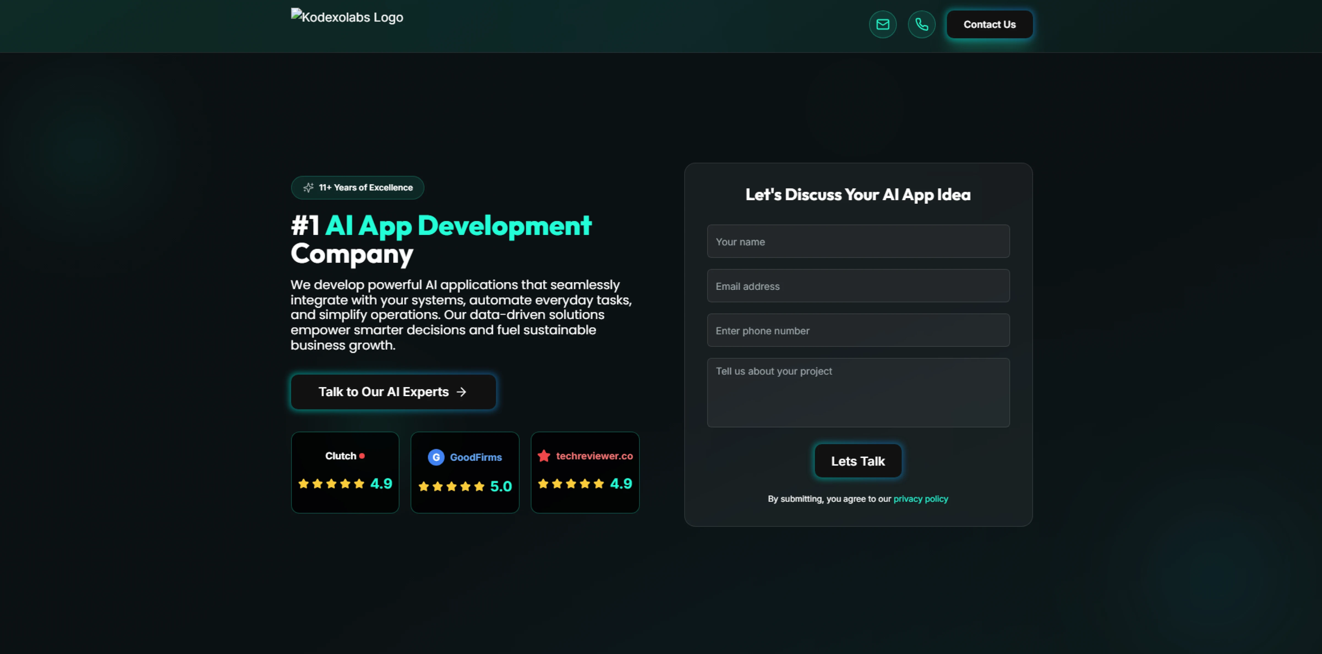Image resolution: width=1322 pixels, height=654 pixels.
Task: Click the techreviewer.co red star icon
Action: (544, 456)
